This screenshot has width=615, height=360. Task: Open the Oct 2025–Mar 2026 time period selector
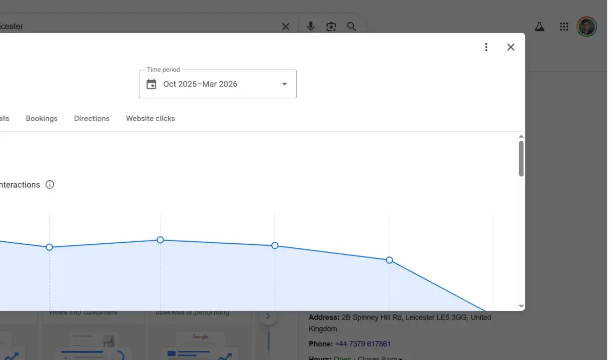[x=218, y=84]
